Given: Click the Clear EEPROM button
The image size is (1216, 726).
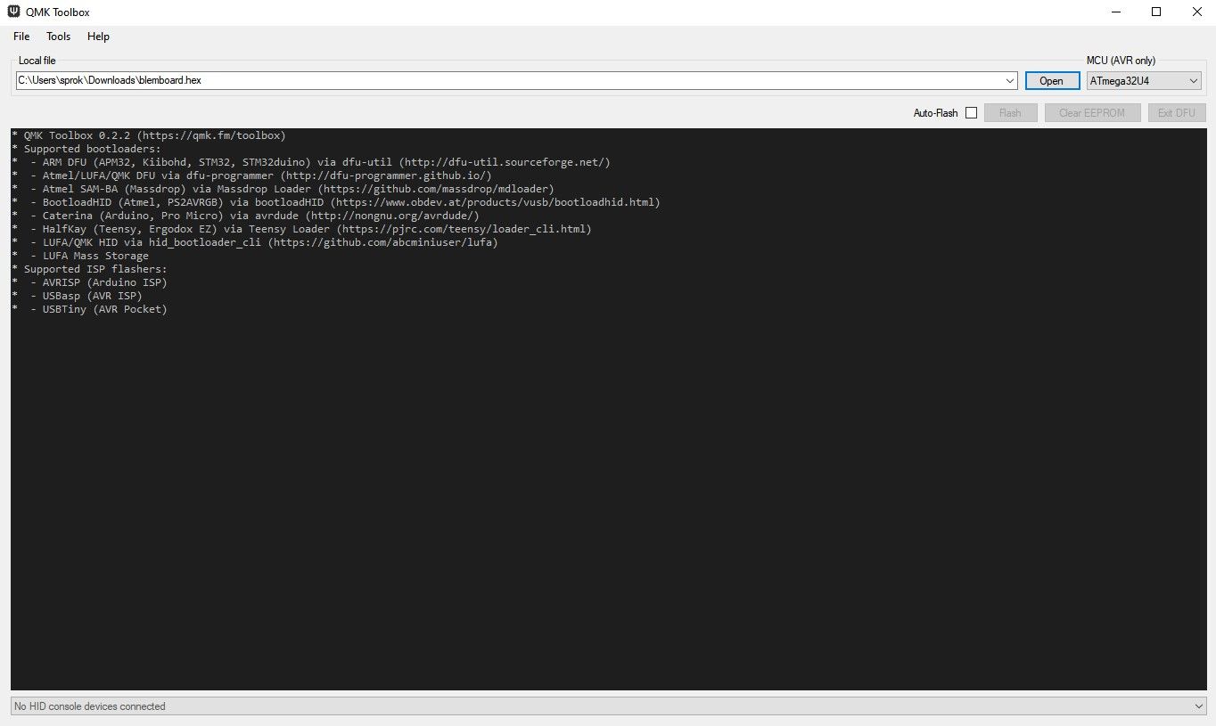Looking at the screenshot, I should tap(1092, 112).
